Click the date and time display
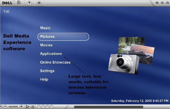Viewport: 170px width, 109px height. click(140, 101)
